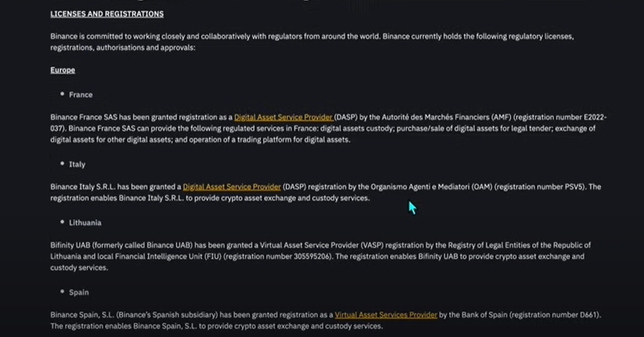
Task: Open the Virtual Asset Services Provider link
Action: pos(386,315)
